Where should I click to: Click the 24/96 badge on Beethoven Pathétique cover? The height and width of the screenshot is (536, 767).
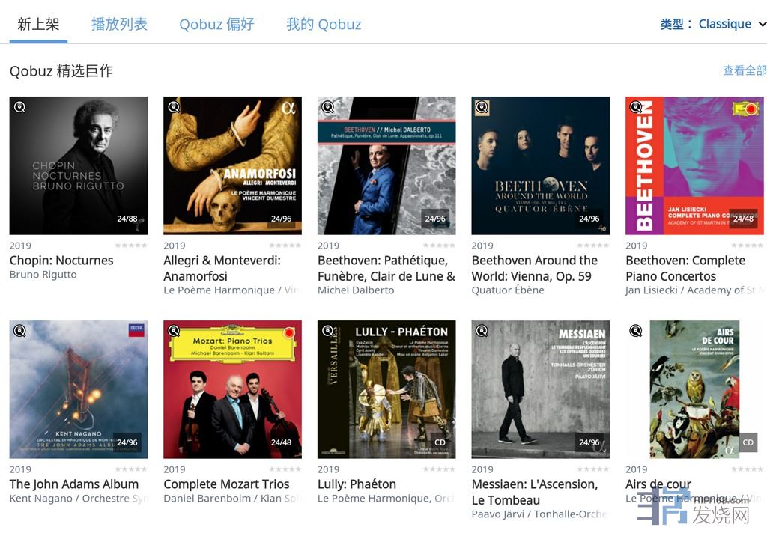pos(435,219)
